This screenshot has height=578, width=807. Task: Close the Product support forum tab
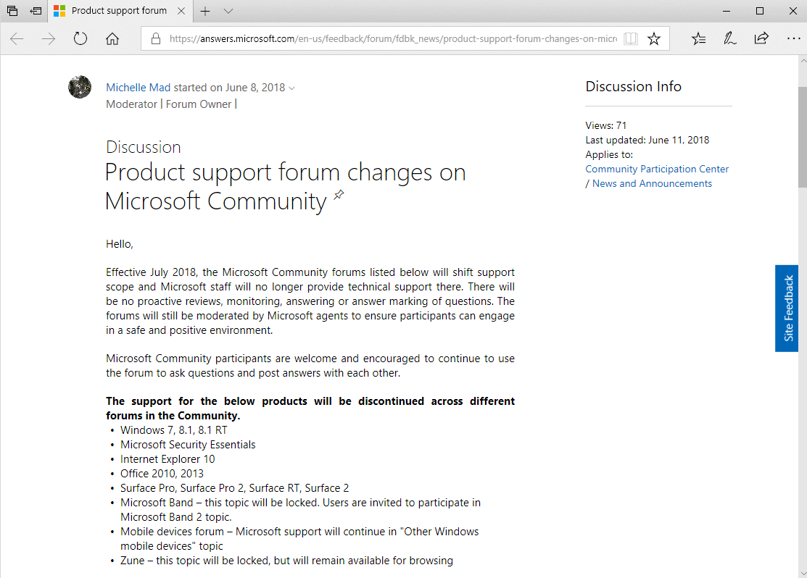[x=181, y=11]
